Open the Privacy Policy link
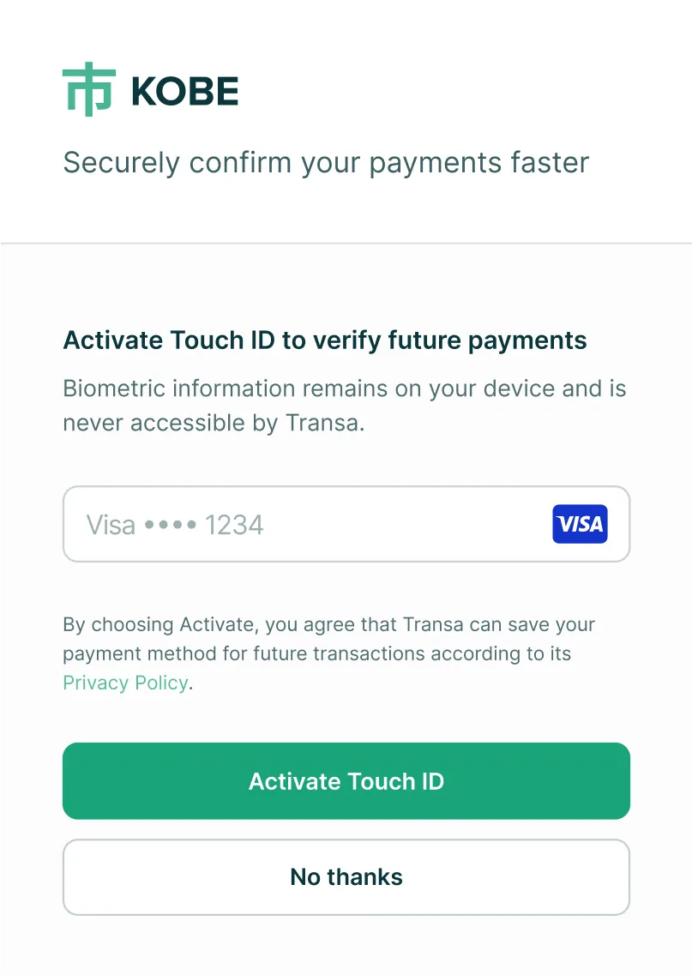The width and height of the screenshot is (692, 975). (125, 683)
